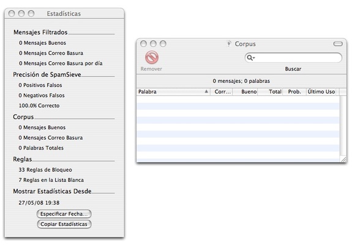Open the search magnifier menu in Corpus
352x245 pixels.
coord(251,58)
